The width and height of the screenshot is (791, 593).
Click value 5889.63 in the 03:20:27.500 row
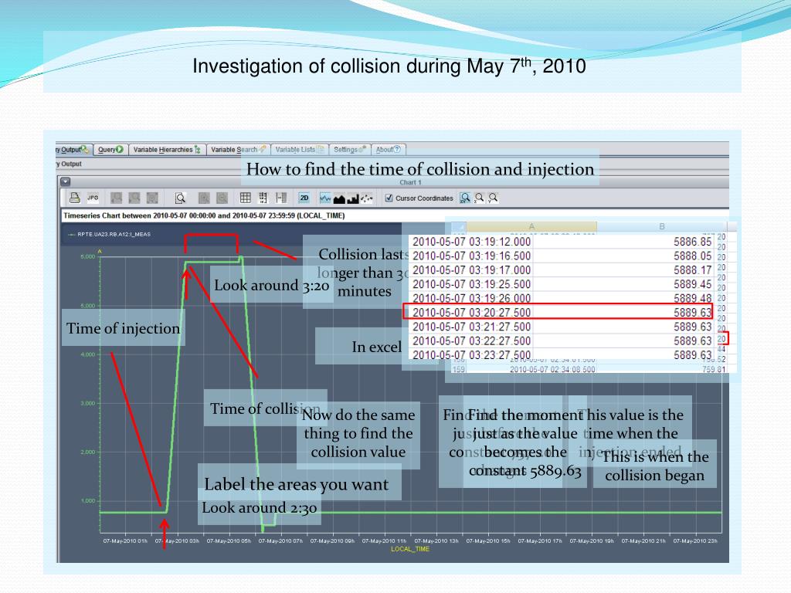point(692,313)
